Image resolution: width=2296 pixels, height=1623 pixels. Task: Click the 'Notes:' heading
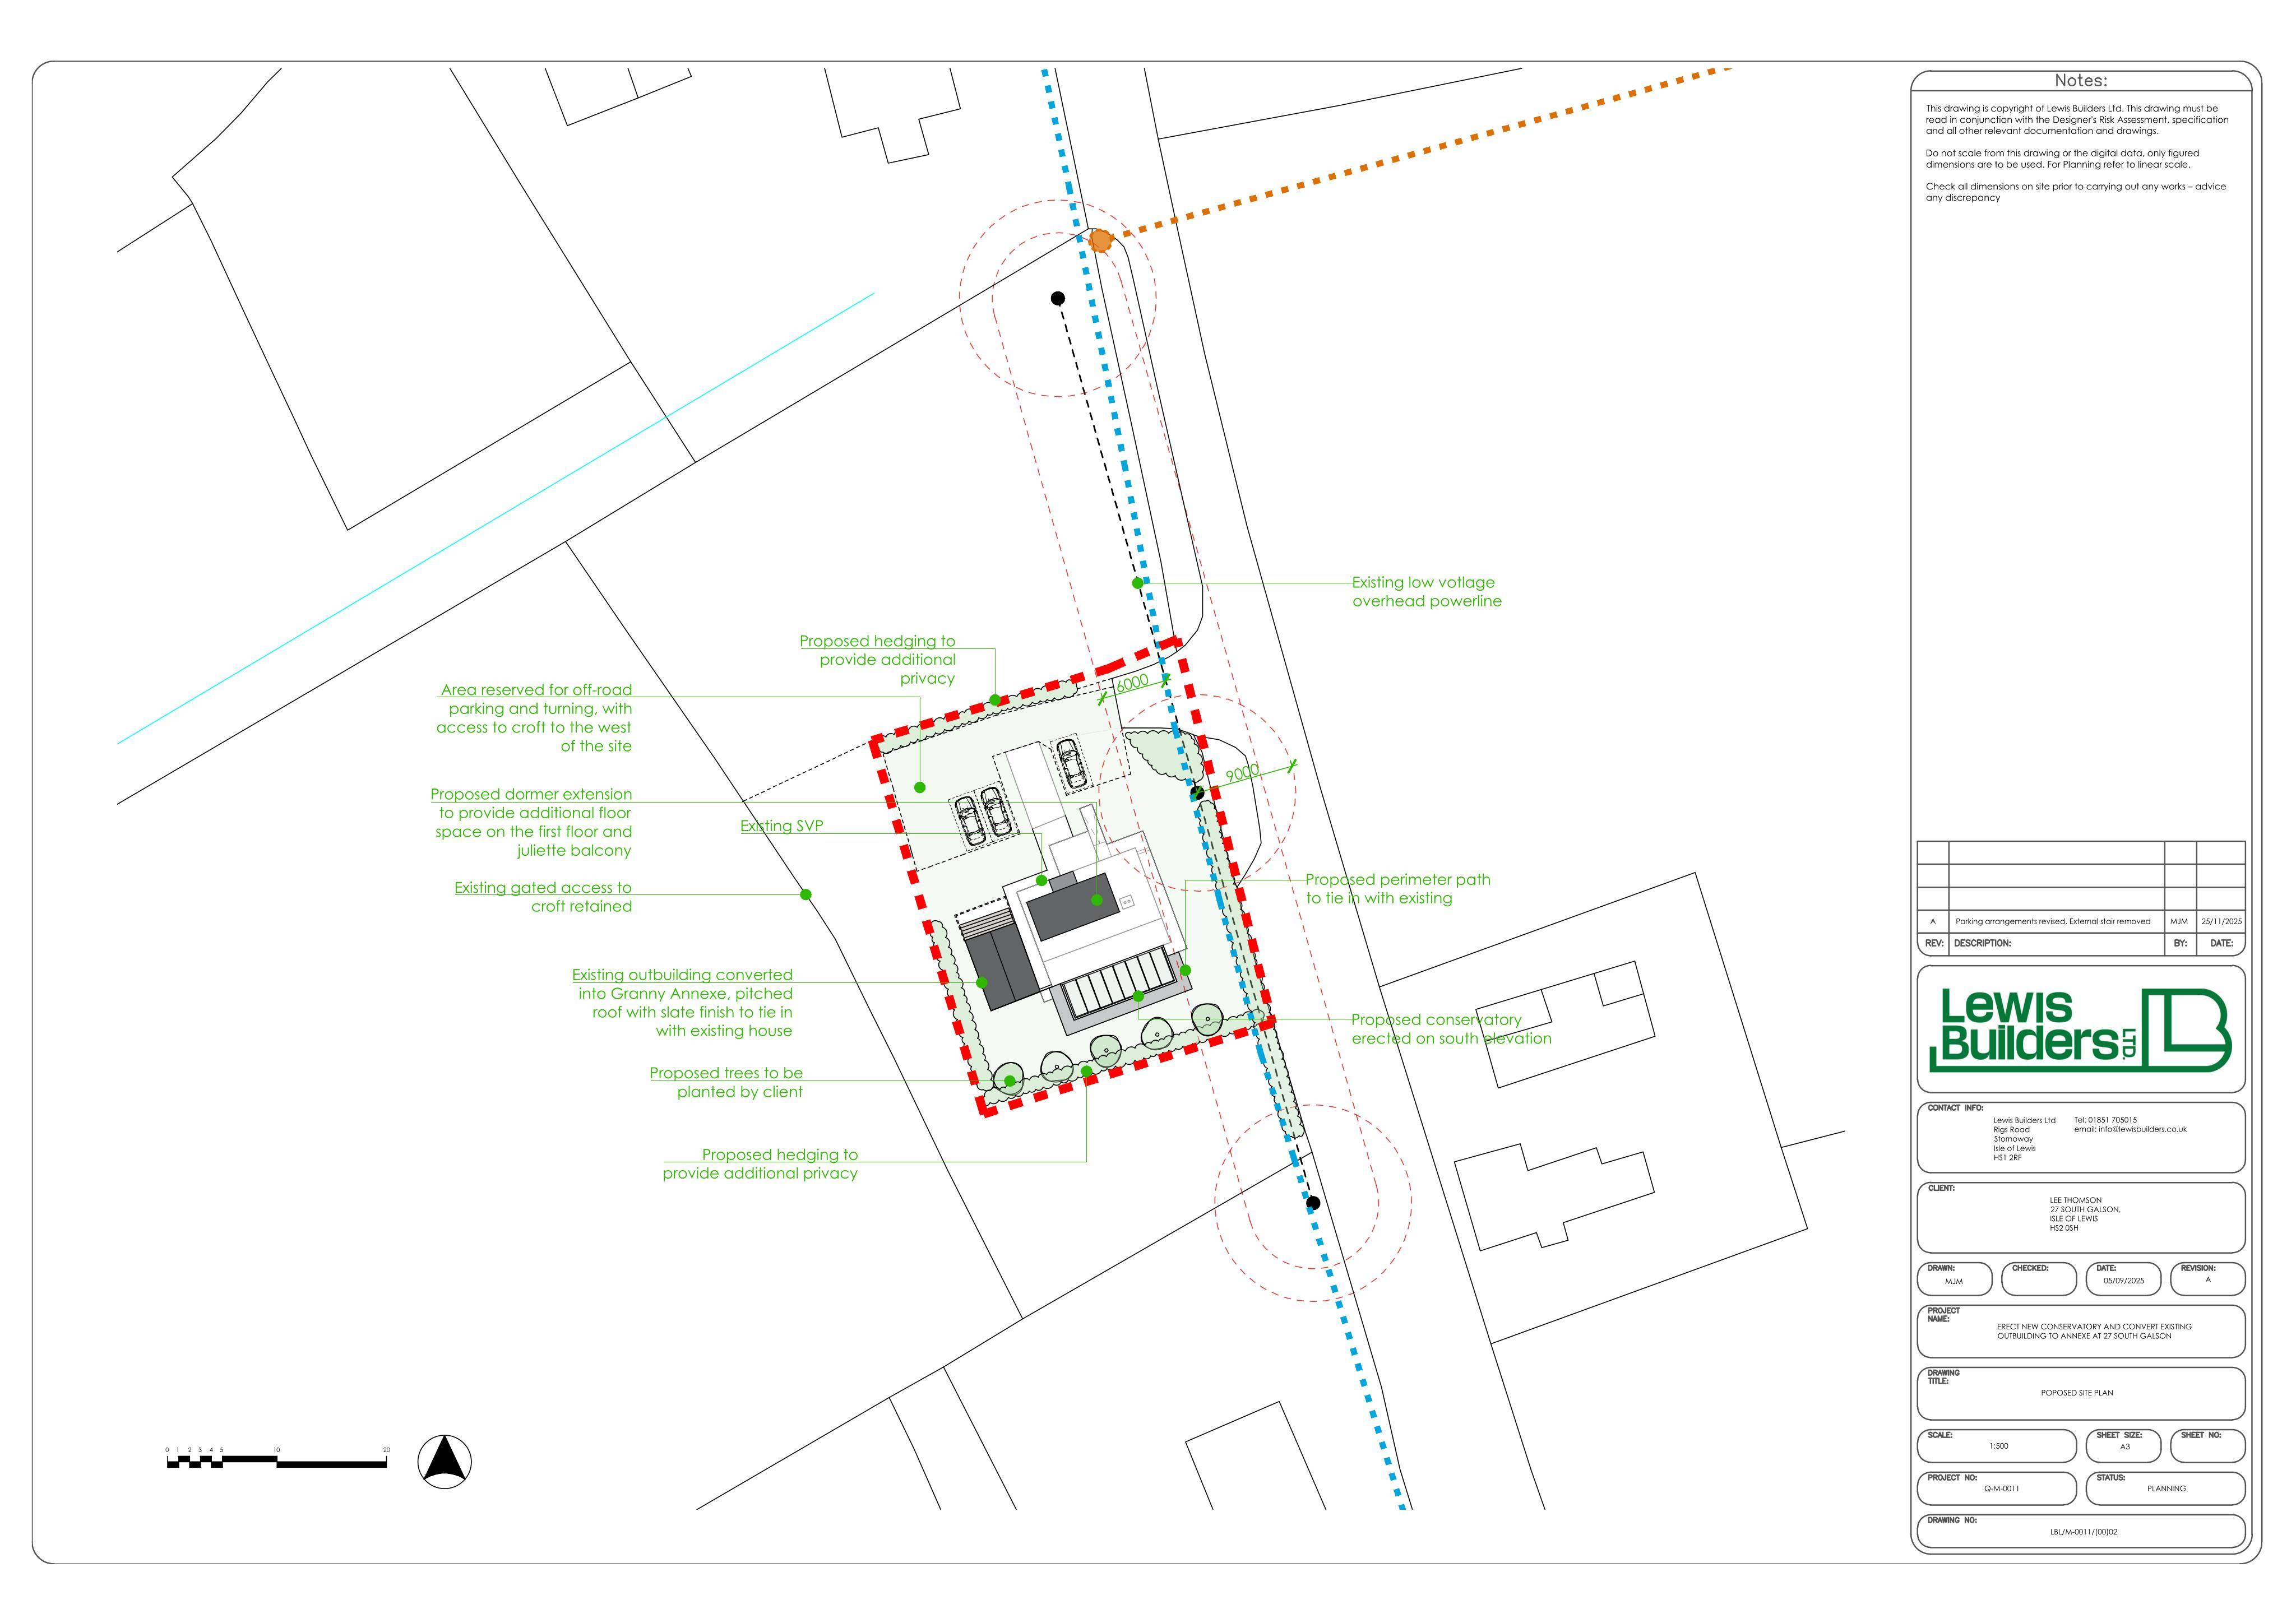pyautogui.click(x=2080, y=81)
